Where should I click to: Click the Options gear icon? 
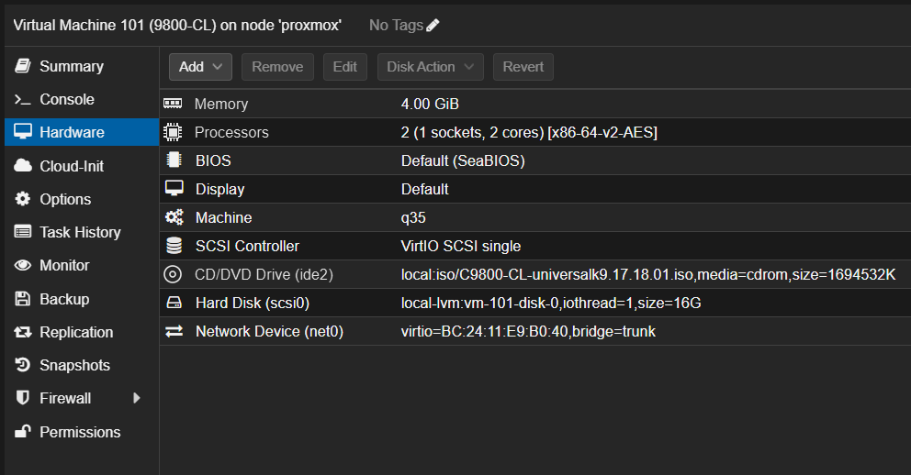coord(23,199)
